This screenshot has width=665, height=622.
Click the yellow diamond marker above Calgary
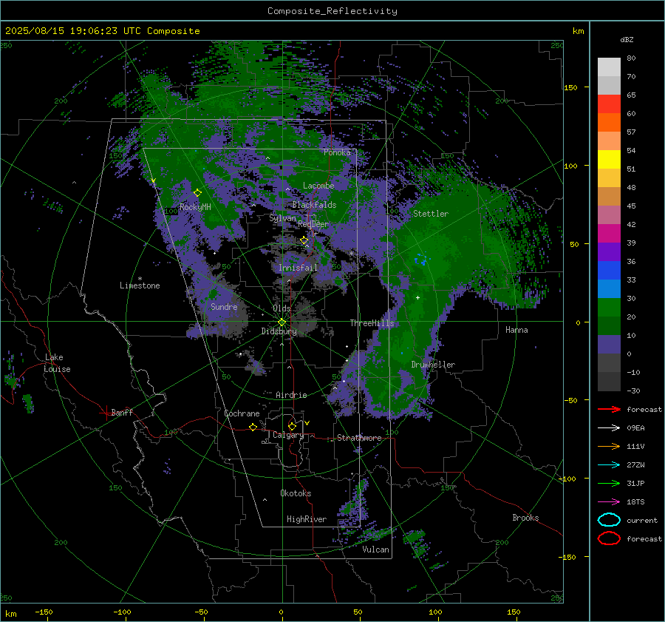292,426
